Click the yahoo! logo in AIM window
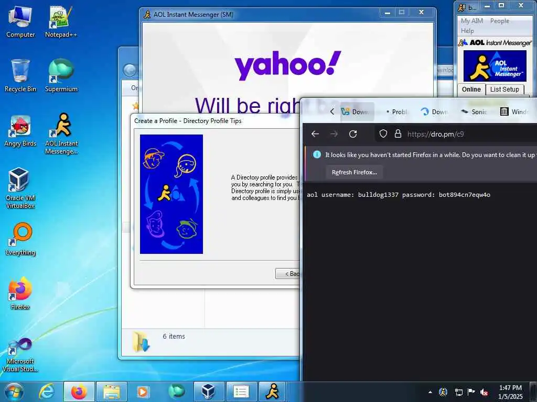The width and height of the screenshot is (537, 402). coord(288,65)
